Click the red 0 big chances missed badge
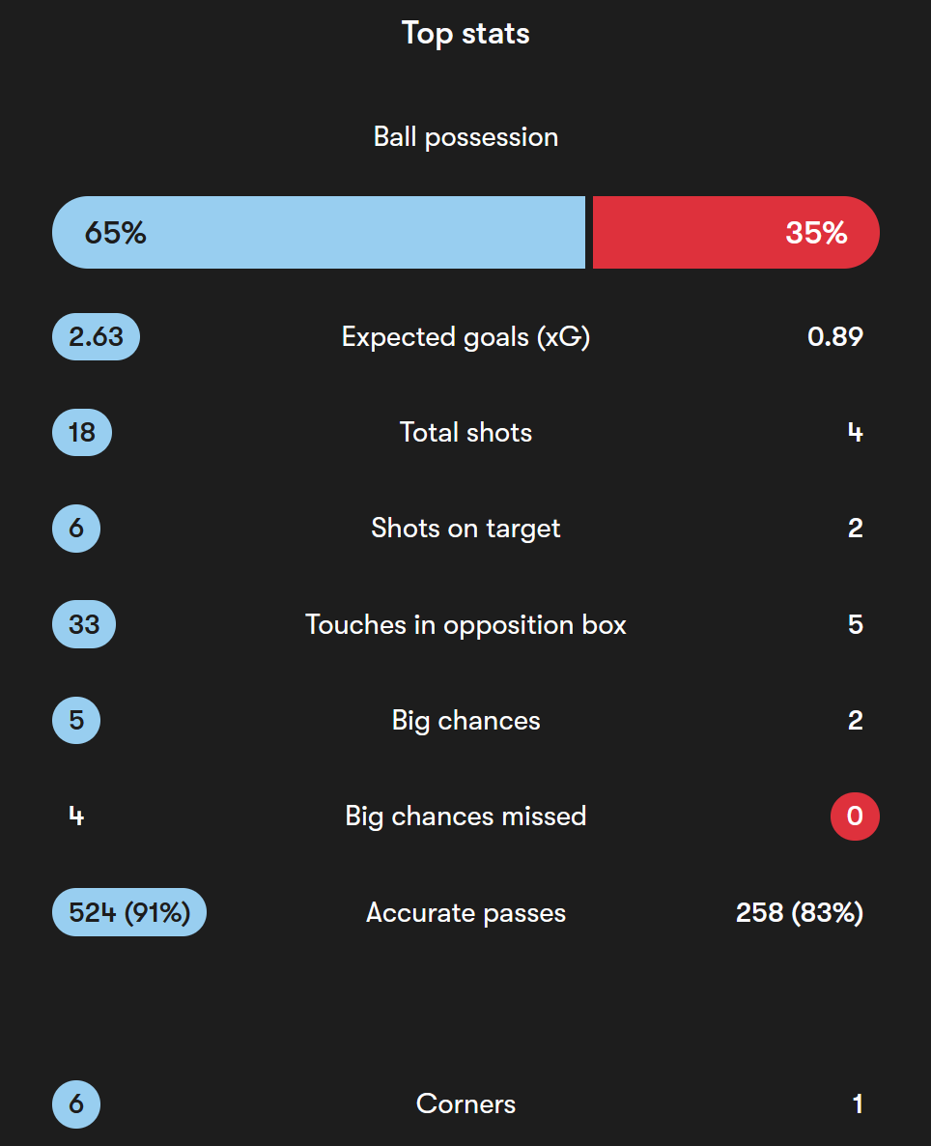Image resolution: width=931 pixels, height=1146 pixels. [x=855, y=817]
